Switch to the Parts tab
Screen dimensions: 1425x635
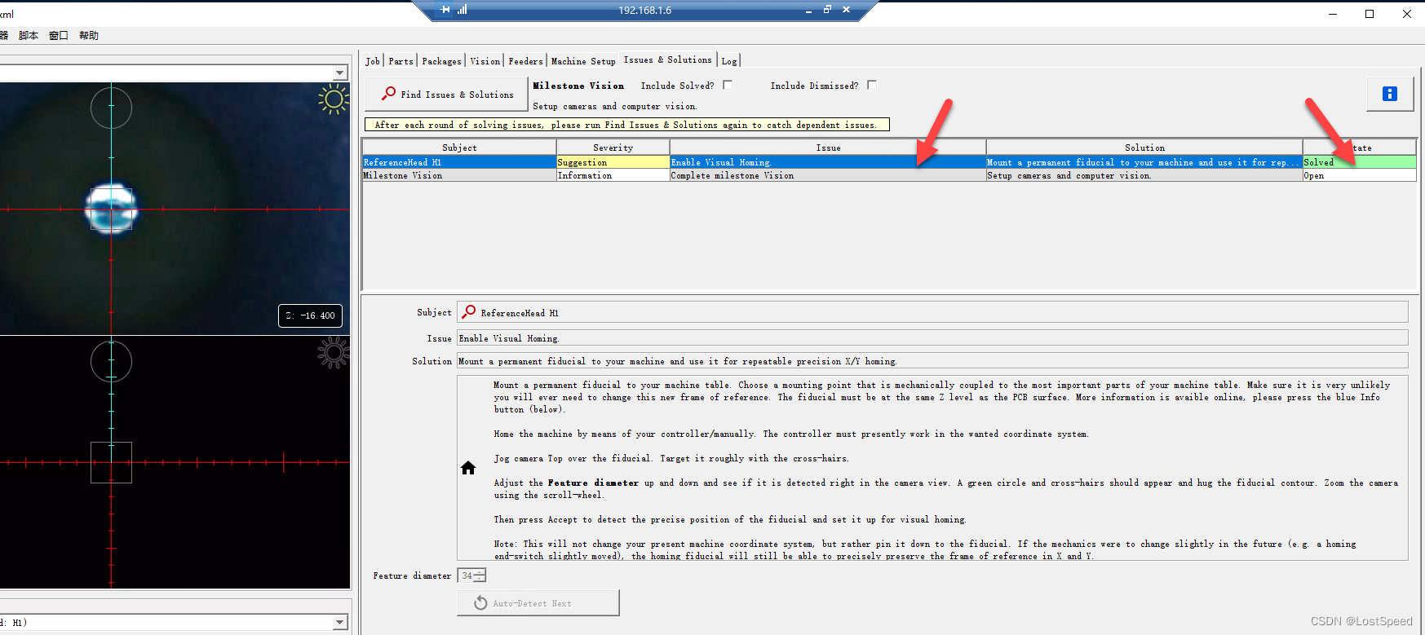click(401, 61)
